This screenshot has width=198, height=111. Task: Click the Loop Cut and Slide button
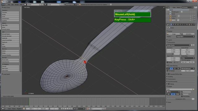click(x=11, y=40)
